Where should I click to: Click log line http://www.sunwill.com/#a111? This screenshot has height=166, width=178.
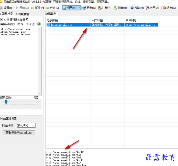64,160
